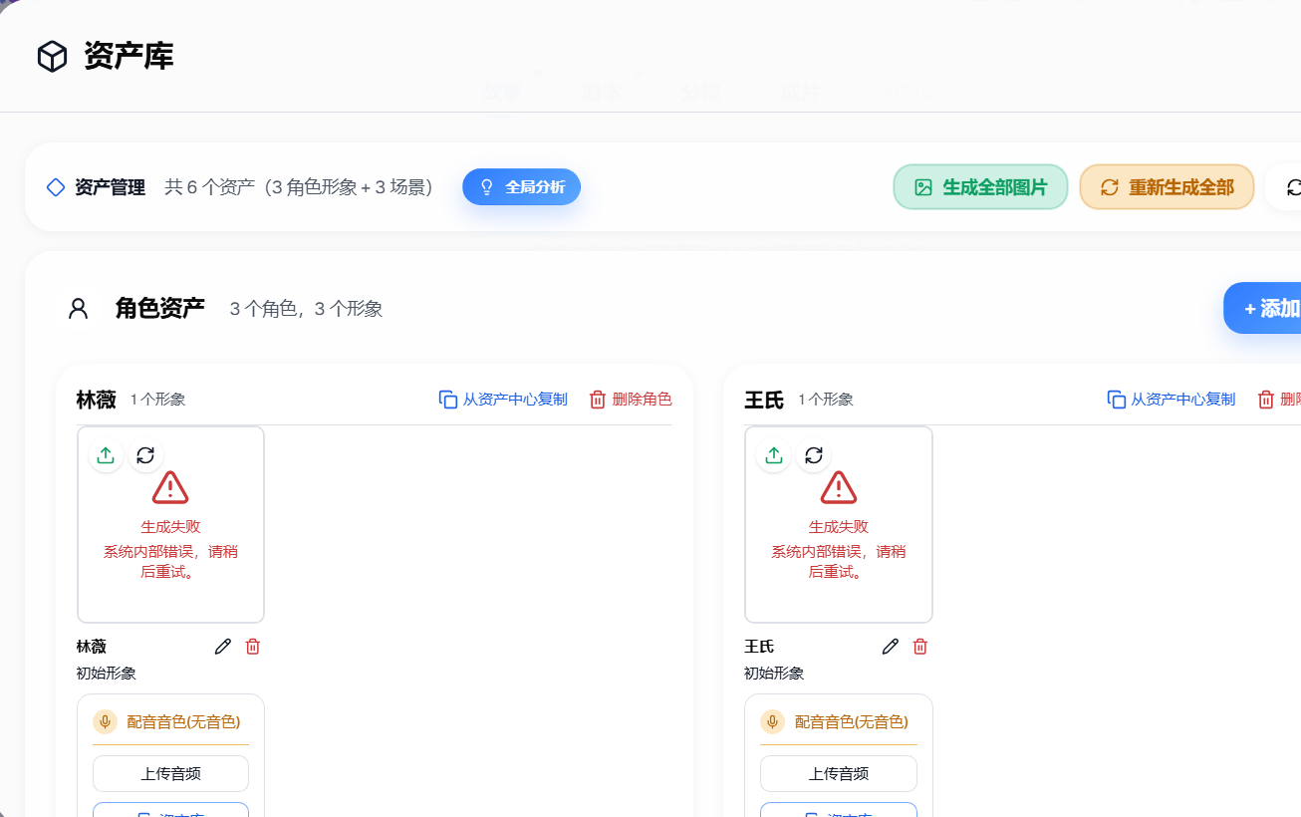Click 重新生成全部 button
1301x817 pixels.
(x=1167, y=187)
